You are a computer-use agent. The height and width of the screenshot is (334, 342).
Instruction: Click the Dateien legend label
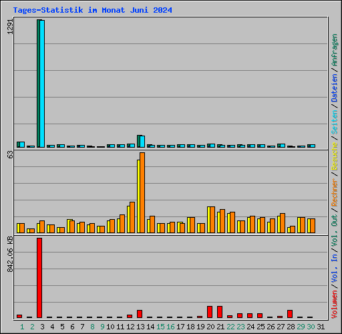click(335, 88)
